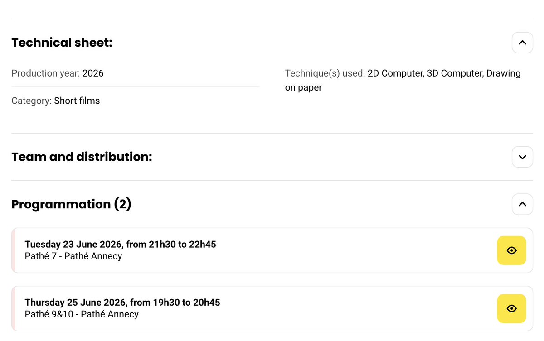The image size is (544, 341).
Task: Click the Production year label
Action: (x=46, y=73)
